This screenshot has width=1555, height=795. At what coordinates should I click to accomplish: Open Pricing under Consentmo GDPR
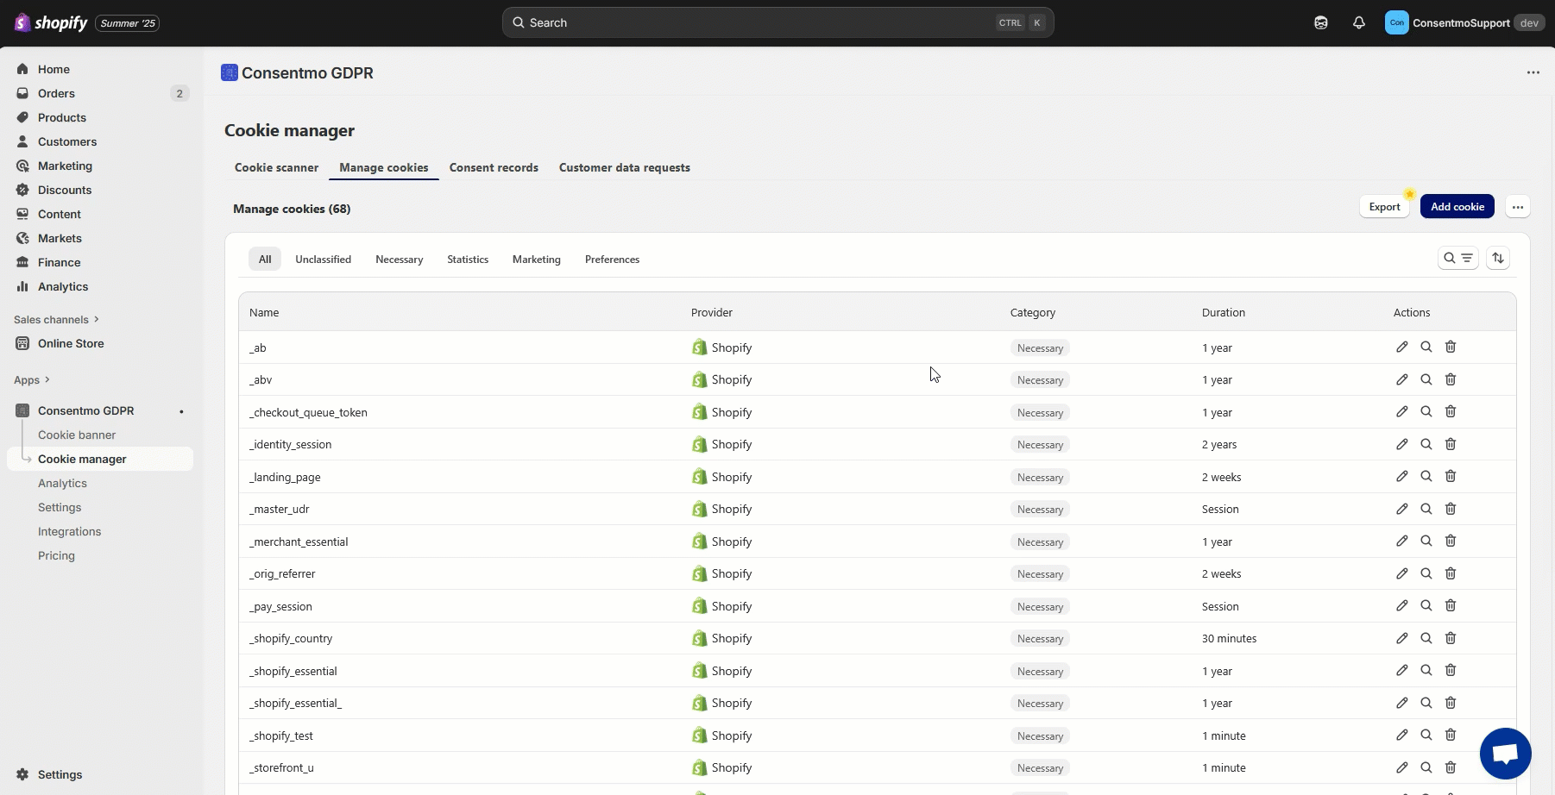pos(56,555)
